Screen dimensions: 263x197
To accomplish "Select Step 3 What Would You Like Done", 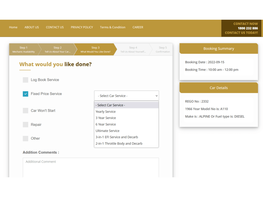I will click(x=95, y=49).
